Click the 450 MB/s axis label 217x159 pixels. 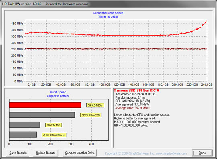[x=17, y=24]
